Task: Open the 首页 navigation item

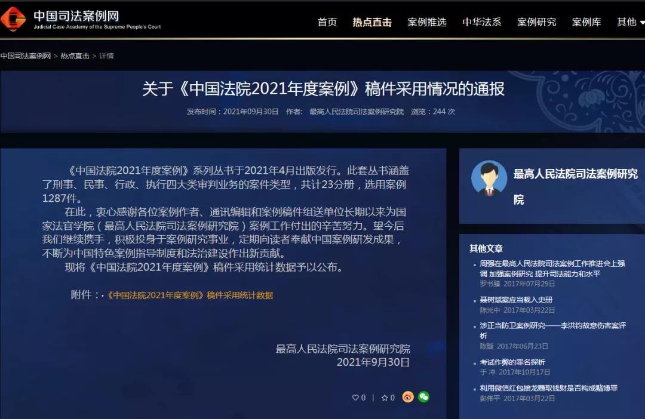Action: [327, 22]
